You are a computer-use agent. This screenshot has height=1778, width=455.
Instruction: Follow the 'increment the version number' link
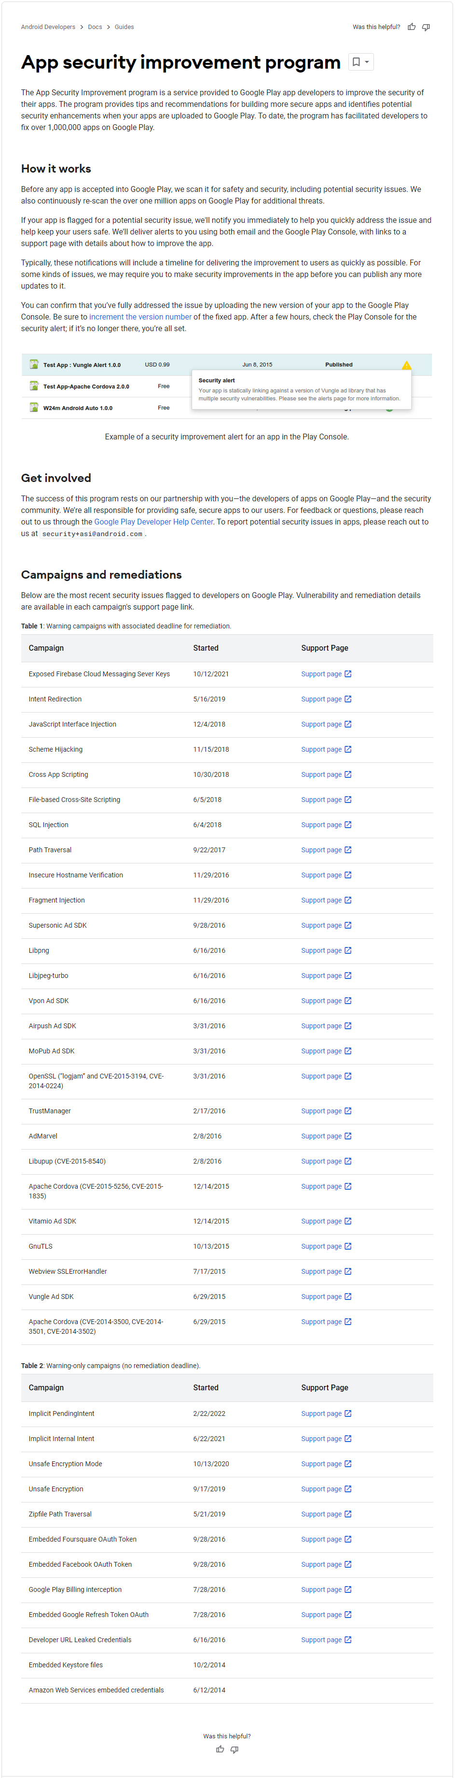point(140,317)
